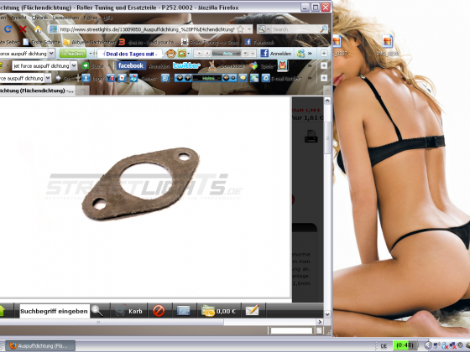Expand the jet force auspuff dichtung dropdown
The height and width of the screenshot is (352, 470).
(x=74, y=66)
